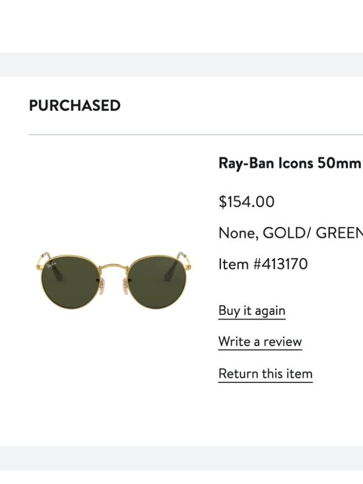
Task: Select the Item #413170 number text
Action: point(263,264)
